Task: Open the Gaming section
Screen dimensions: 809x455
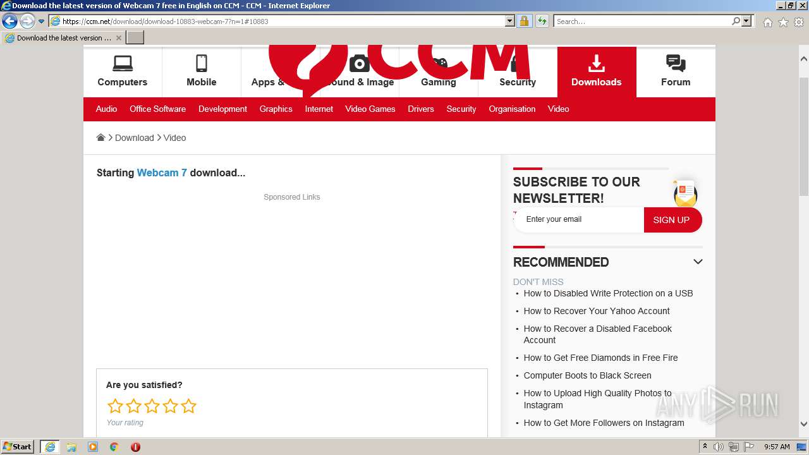Action: (x=438, y=71)
